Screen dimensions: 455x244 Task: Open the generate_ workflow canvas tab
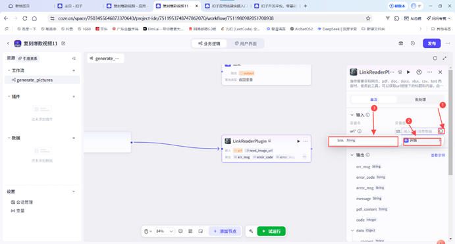click(x=105, y=59)
